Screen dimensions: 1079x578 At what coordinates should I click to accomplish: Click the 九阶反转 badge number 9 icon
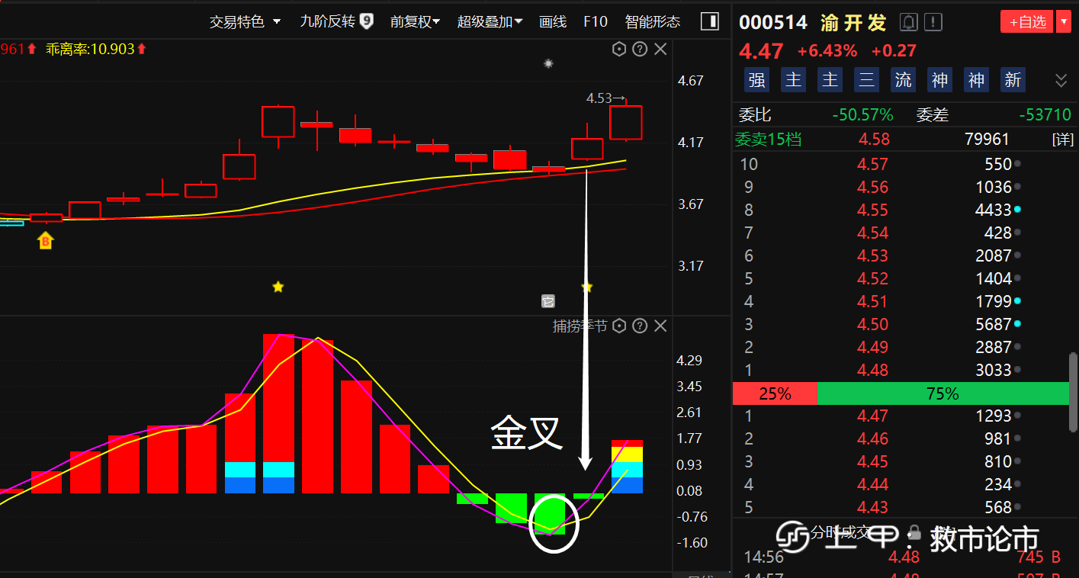(367, 21)
